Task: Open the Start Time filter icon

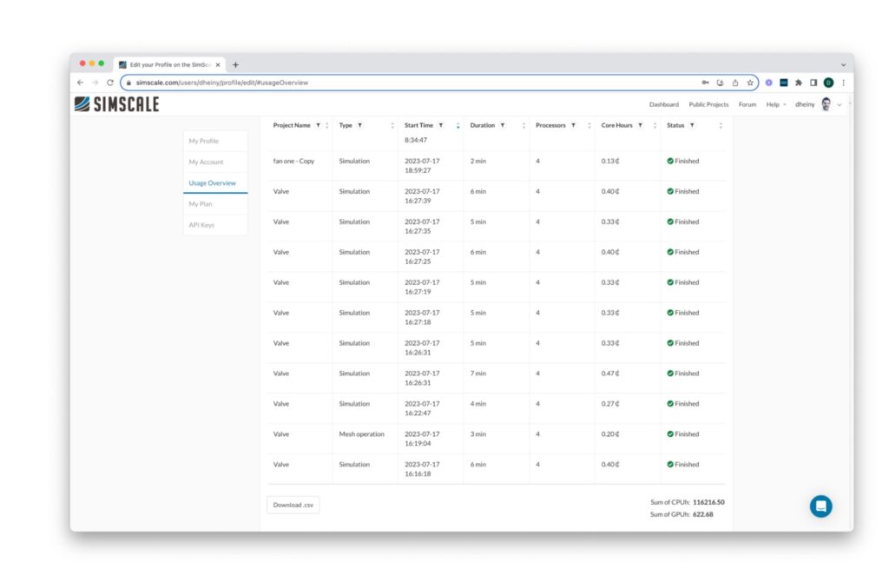Action: 441,125
